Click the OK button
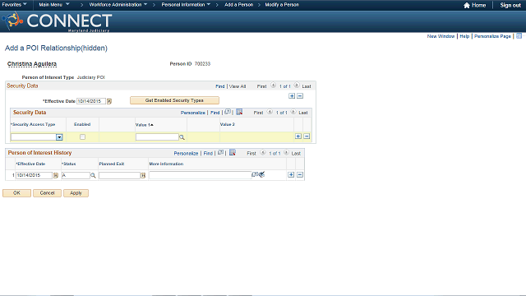The height and width of the screenshot is (296, 526). click(16, 193)
